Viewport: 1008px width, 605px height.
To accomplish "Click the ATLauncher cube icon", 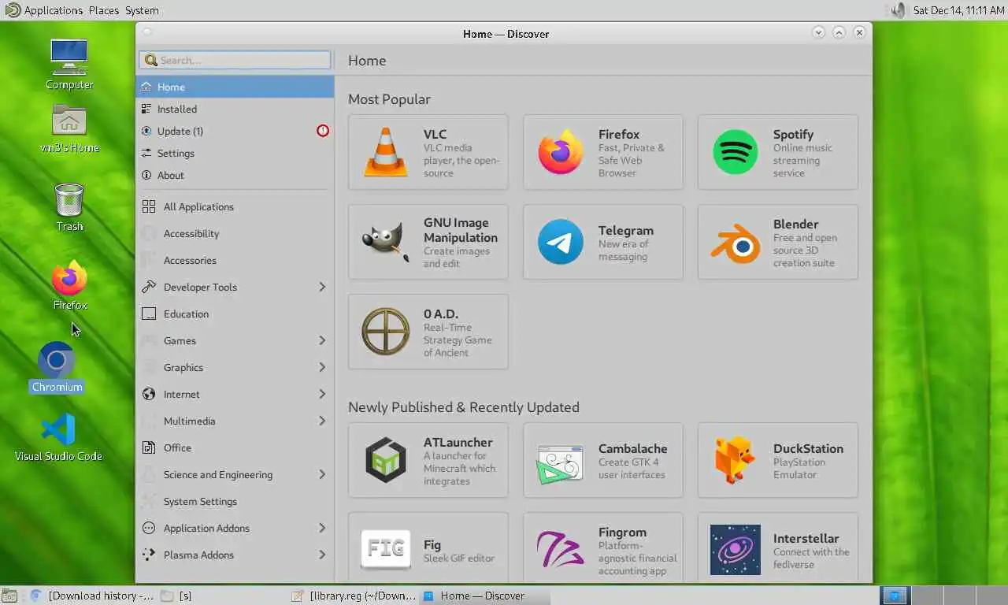I will pos(386,460).
